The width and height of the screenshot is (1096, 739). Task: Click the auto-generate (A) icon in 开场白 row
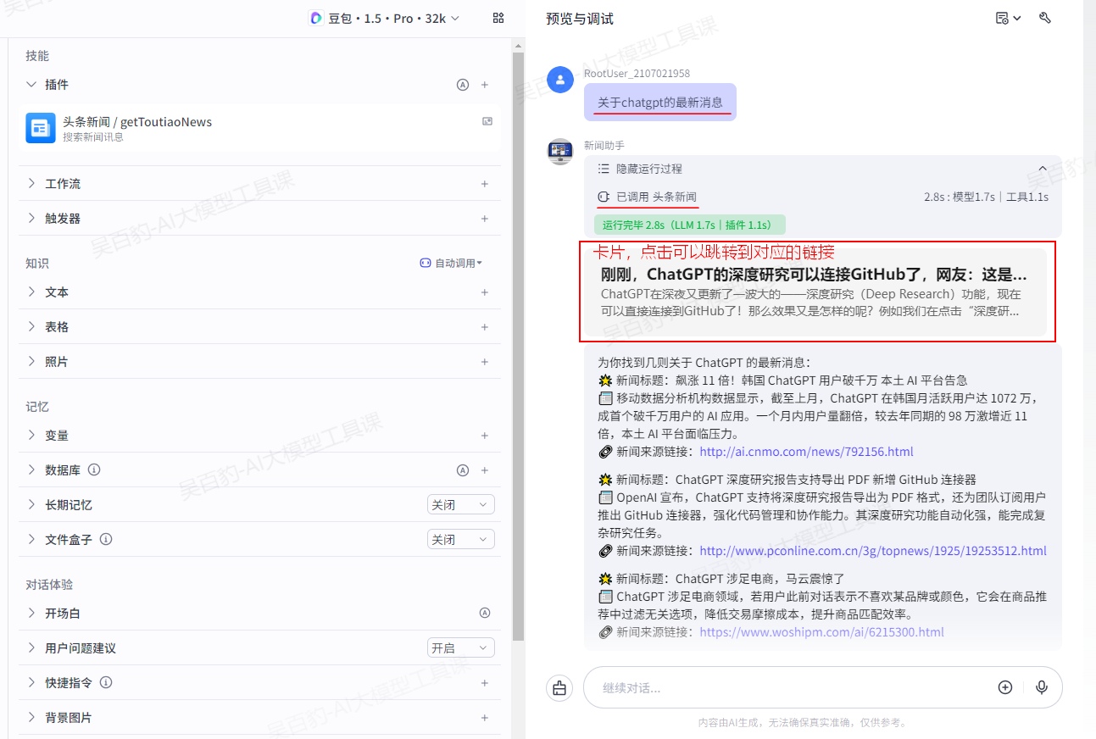485,613
